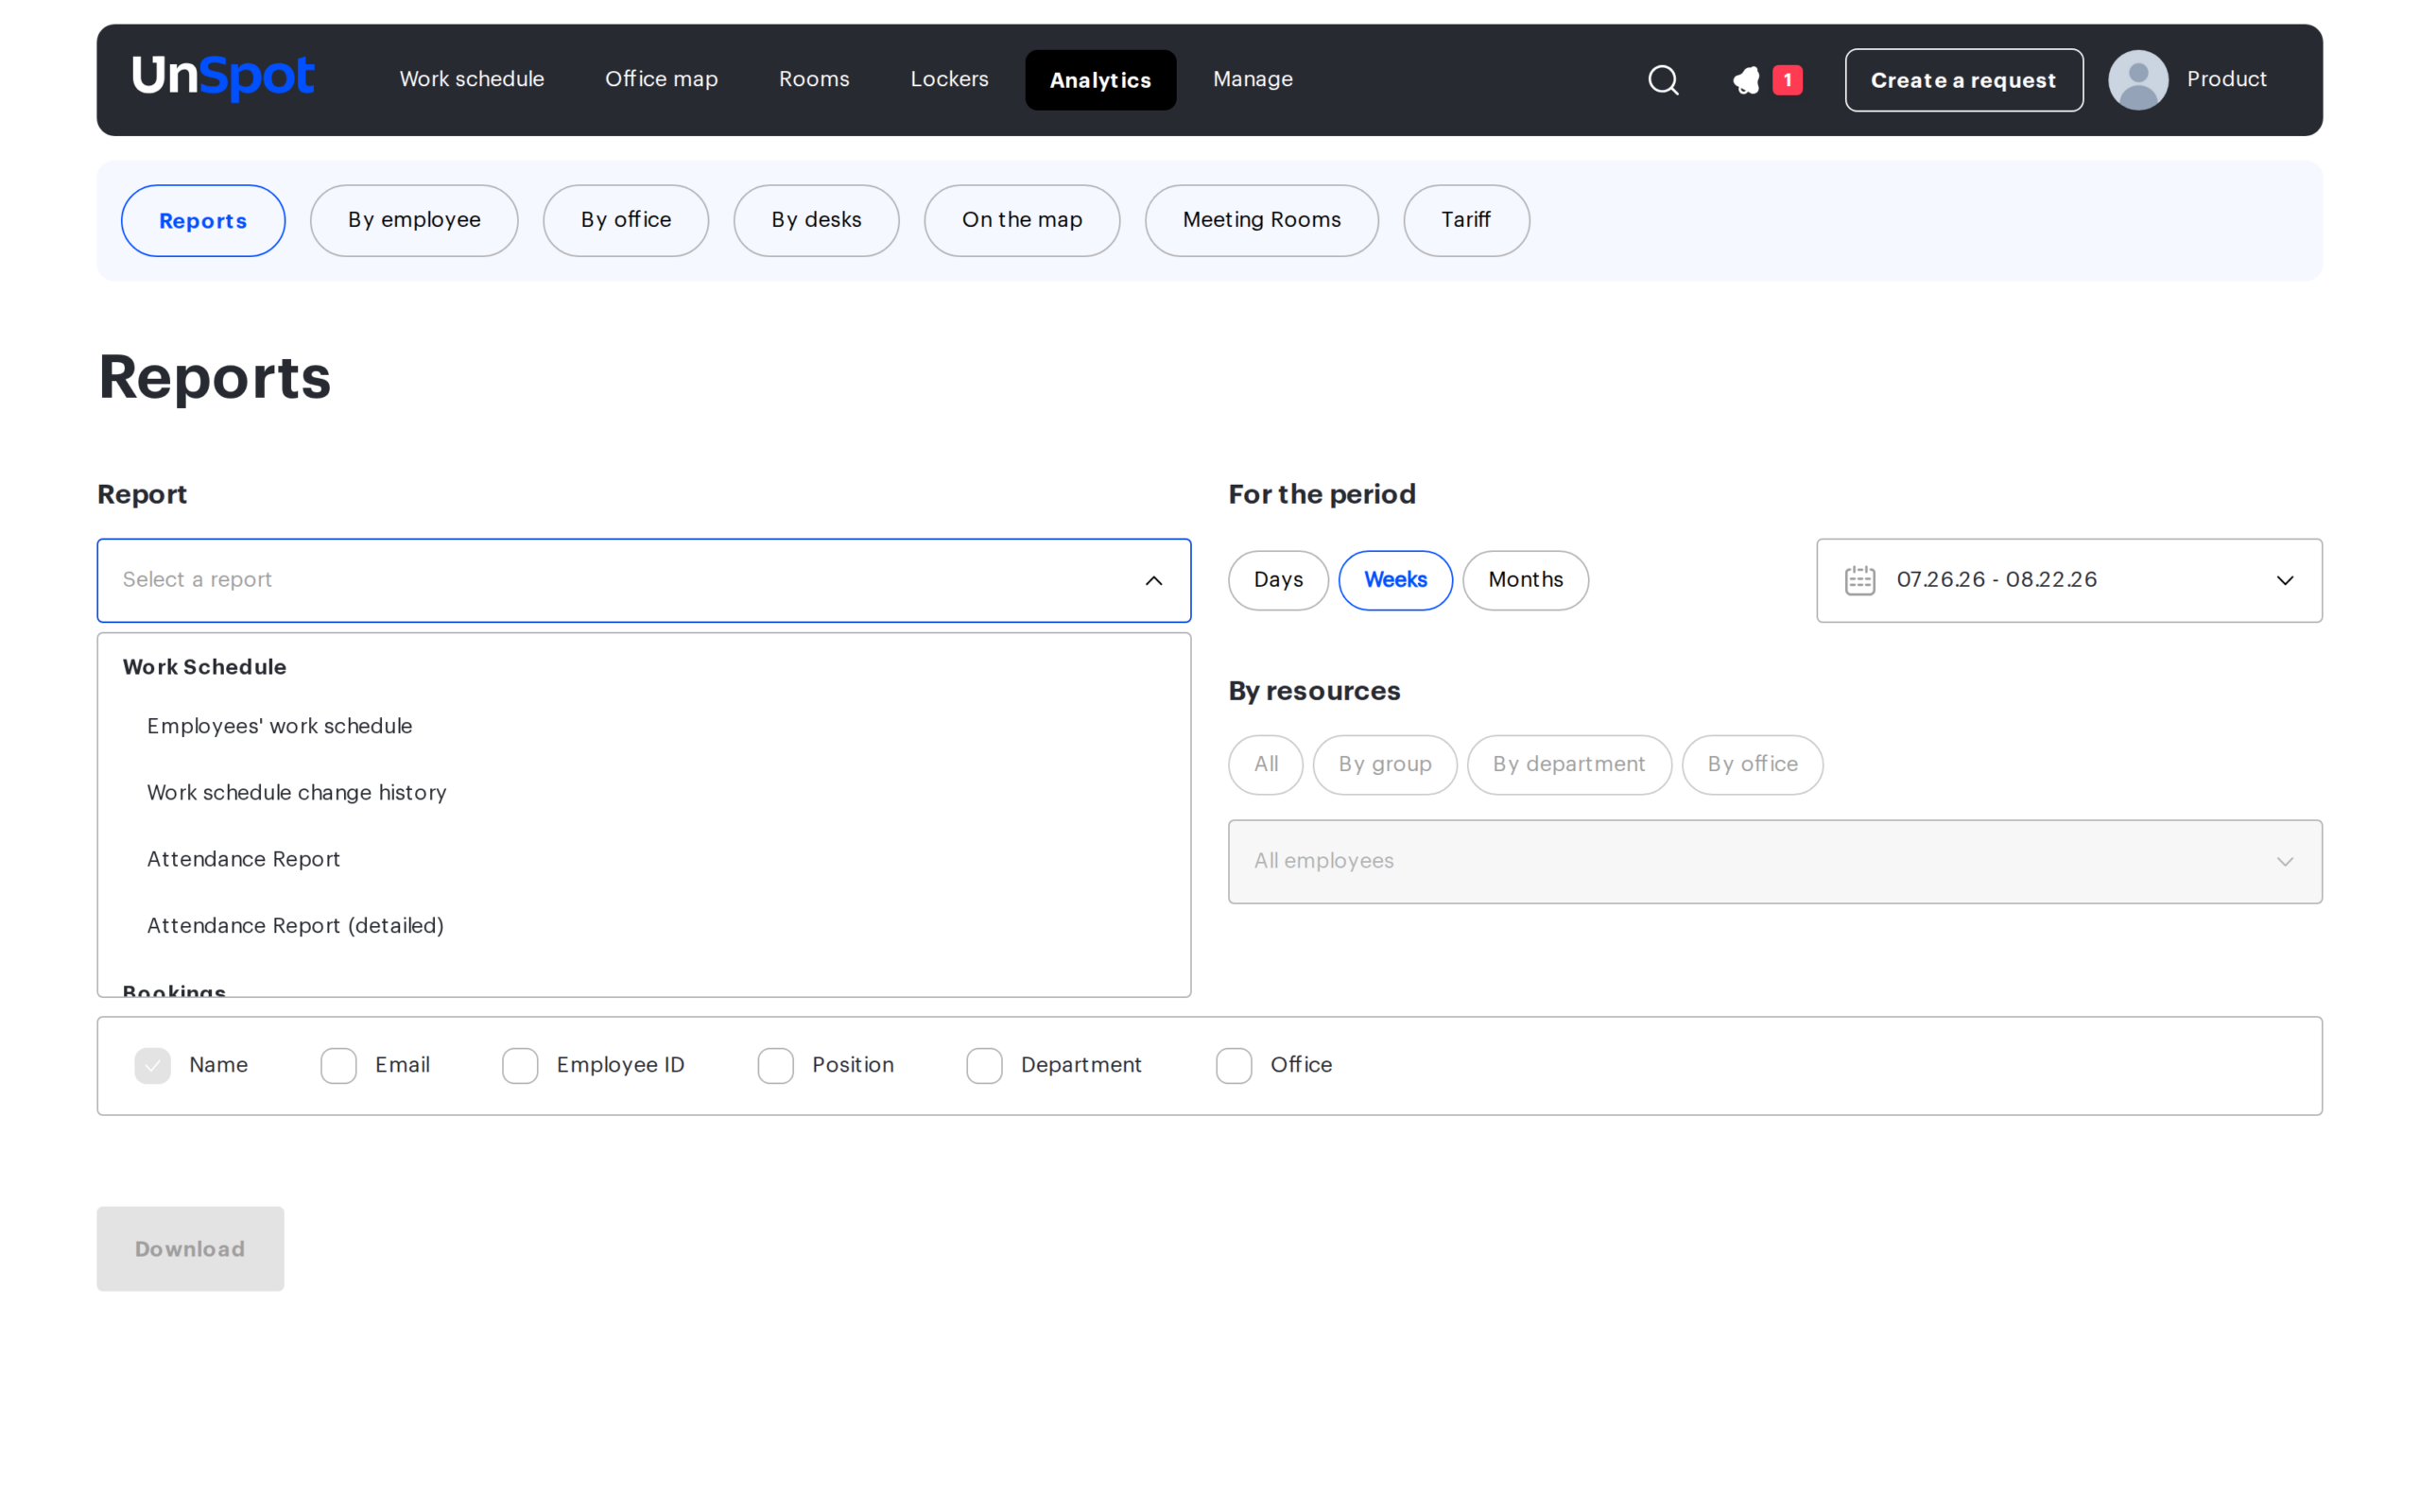Image resolution: width=2420 pixels, height=1512 pixels.
Task: Toggle the Name checkbox
Action: tap(153, 1065)
